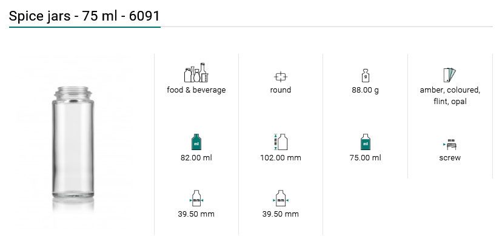Click the 102.00 mm height value
This screenshot has height=236, width=502.
(281, 158)
